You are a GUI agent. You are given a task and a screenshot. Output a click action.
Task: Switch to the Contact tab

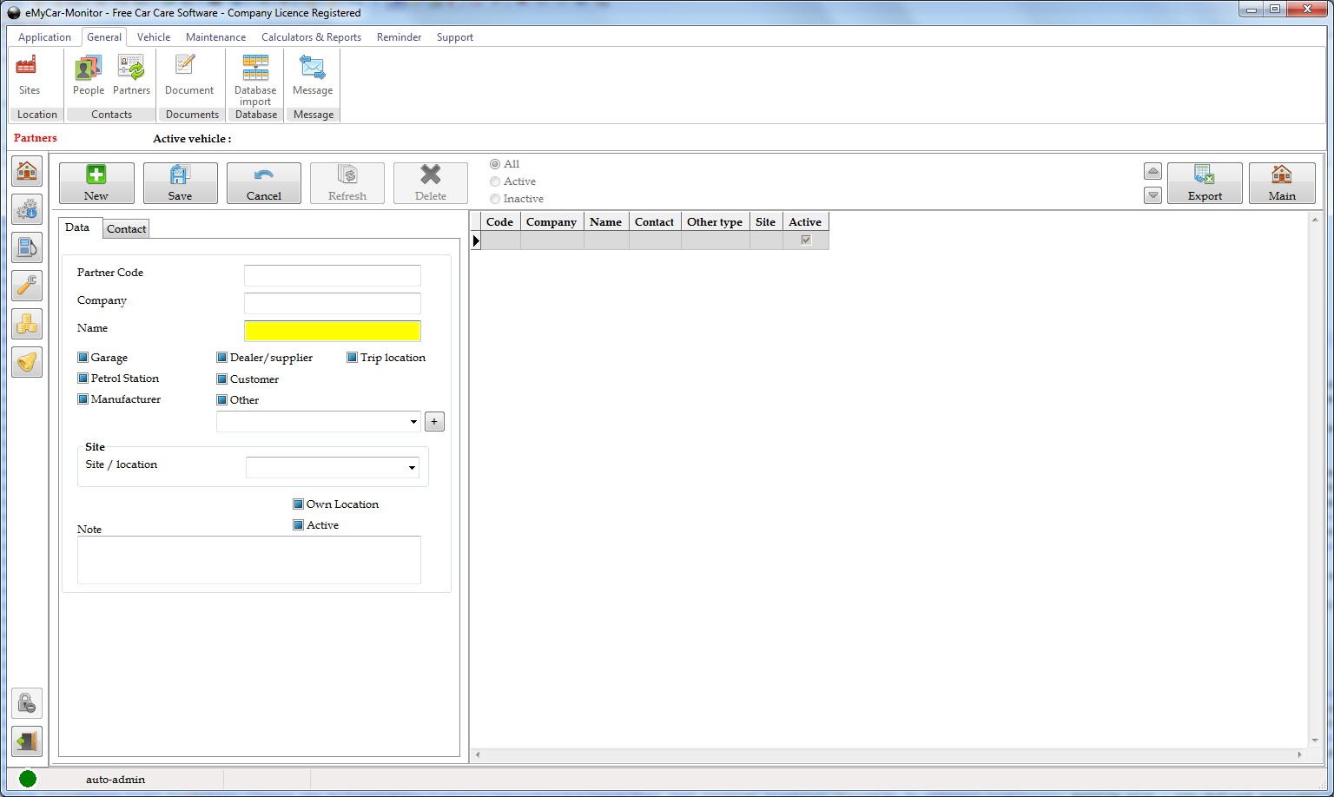(126, 229)
